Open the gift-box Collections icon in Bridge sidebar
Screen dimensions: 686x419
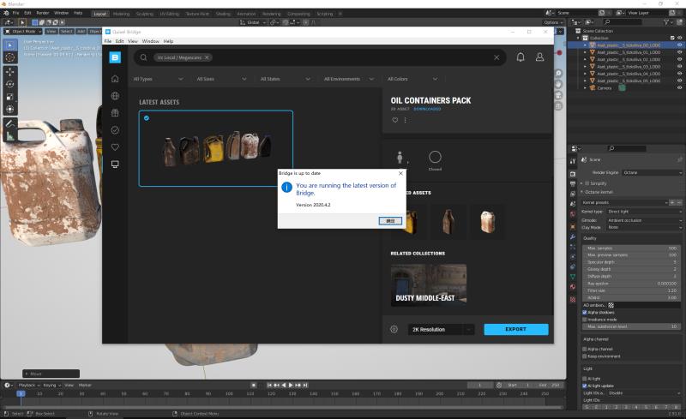coord(115,113)
